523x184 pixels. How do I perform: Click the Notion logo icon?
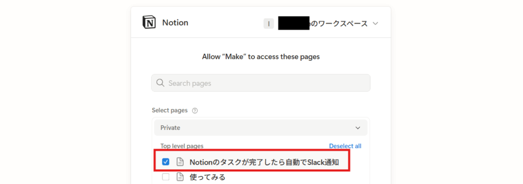point(149,22)
